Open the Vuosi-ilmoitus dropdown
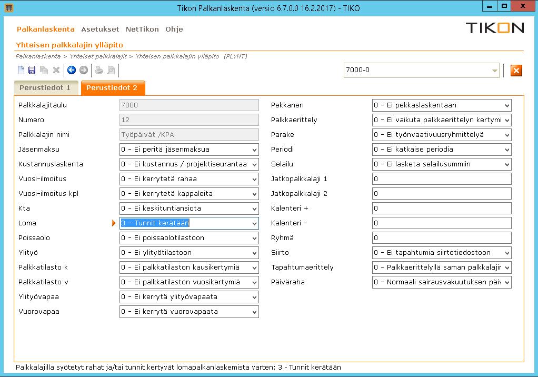This screenshot has height=377, width=538. (254, 179)
